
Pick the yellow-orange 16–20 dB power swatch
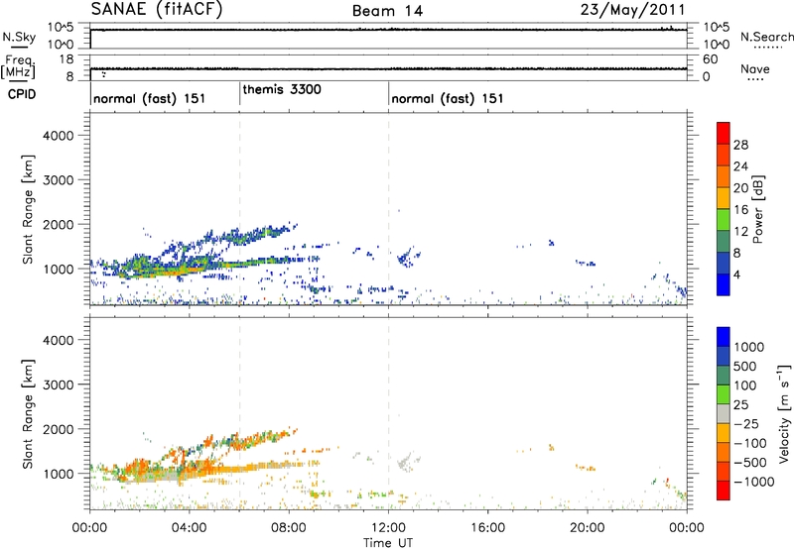724,197
